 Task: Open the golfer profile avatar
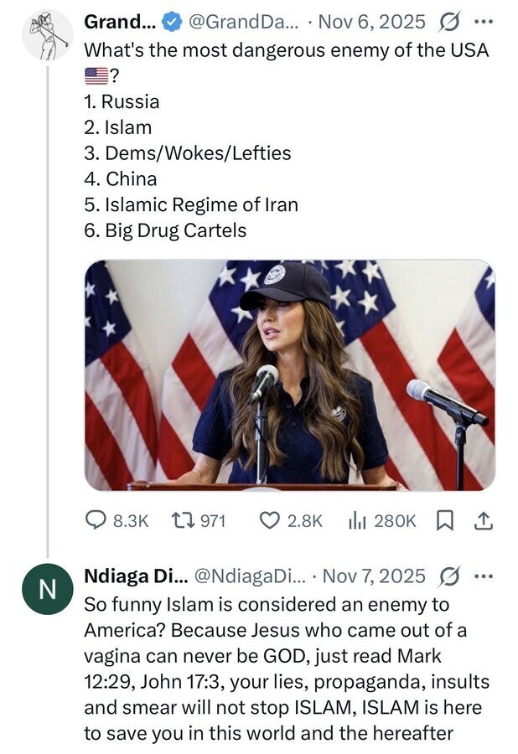coord(47,34)
